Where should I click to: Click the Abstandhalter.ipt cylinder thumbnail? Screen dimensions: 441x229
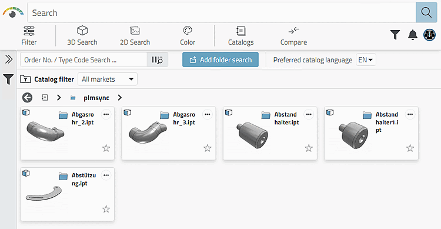pos(252,135)
